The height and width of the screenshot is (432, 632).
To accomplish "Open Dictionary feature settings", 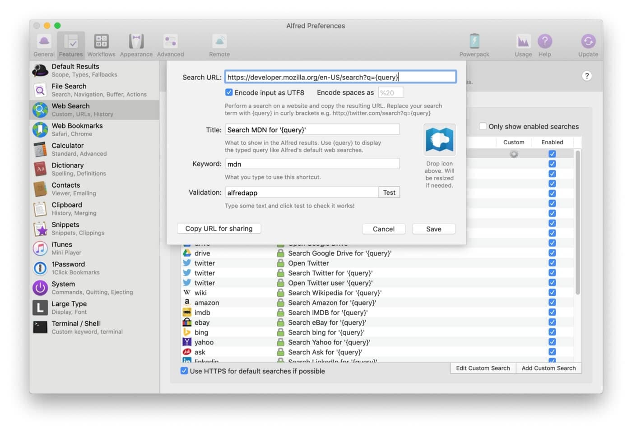I will (x=94, y=170).
